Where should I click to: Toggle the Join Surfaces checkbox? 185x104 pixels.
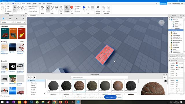tap(29, 11)
